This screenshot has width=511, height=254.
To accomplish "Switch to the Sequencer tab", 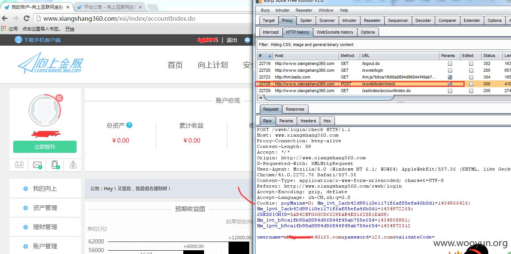I will point(398,20).
